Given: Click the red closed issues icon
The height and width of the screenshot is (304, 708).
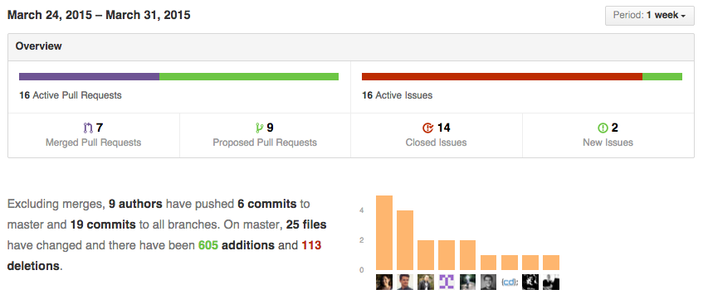Looking at the screenshot, I should (428, 128).
